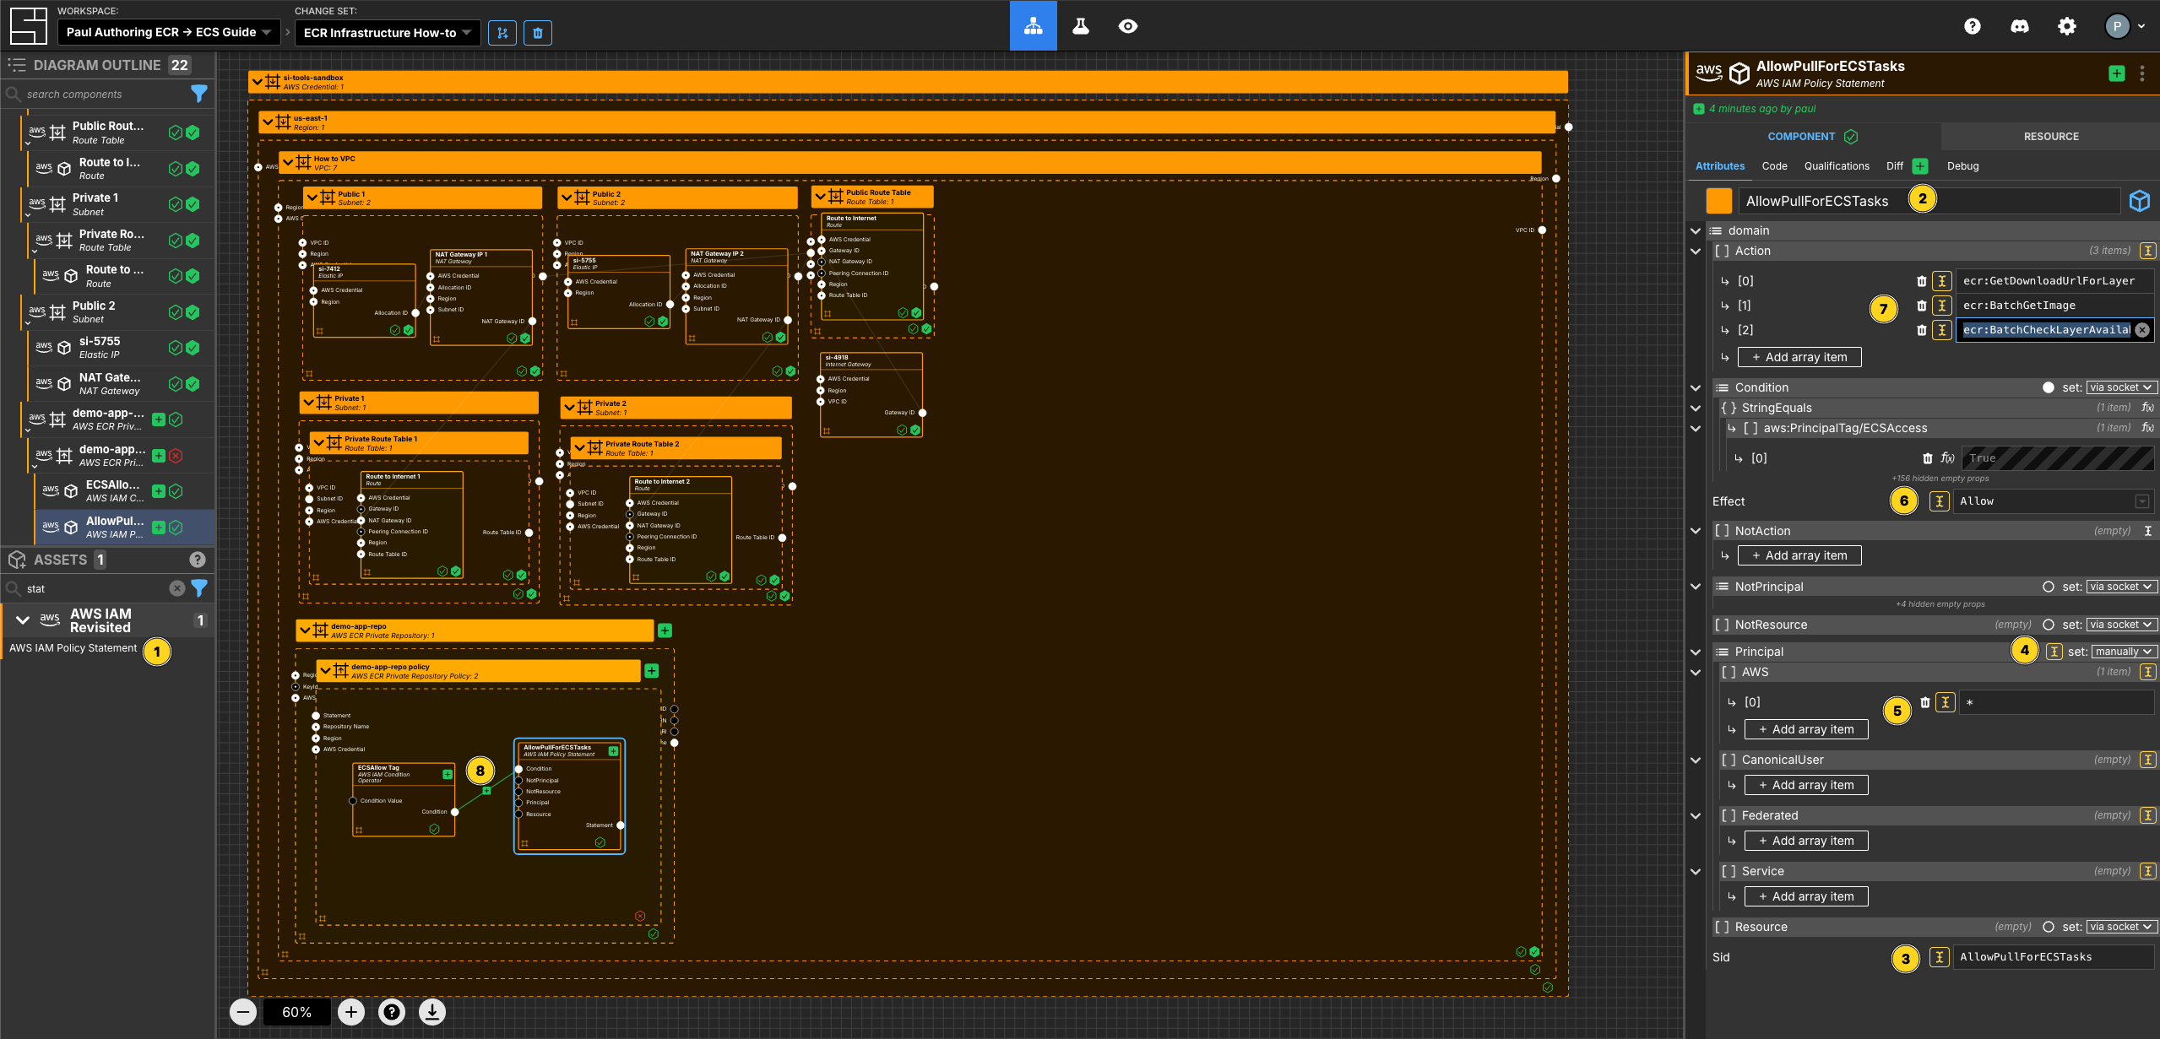Delete Principal AWS item [0]
Screen dimensions: 2160x1039
pyautogui.click(x=1924, y=702)
